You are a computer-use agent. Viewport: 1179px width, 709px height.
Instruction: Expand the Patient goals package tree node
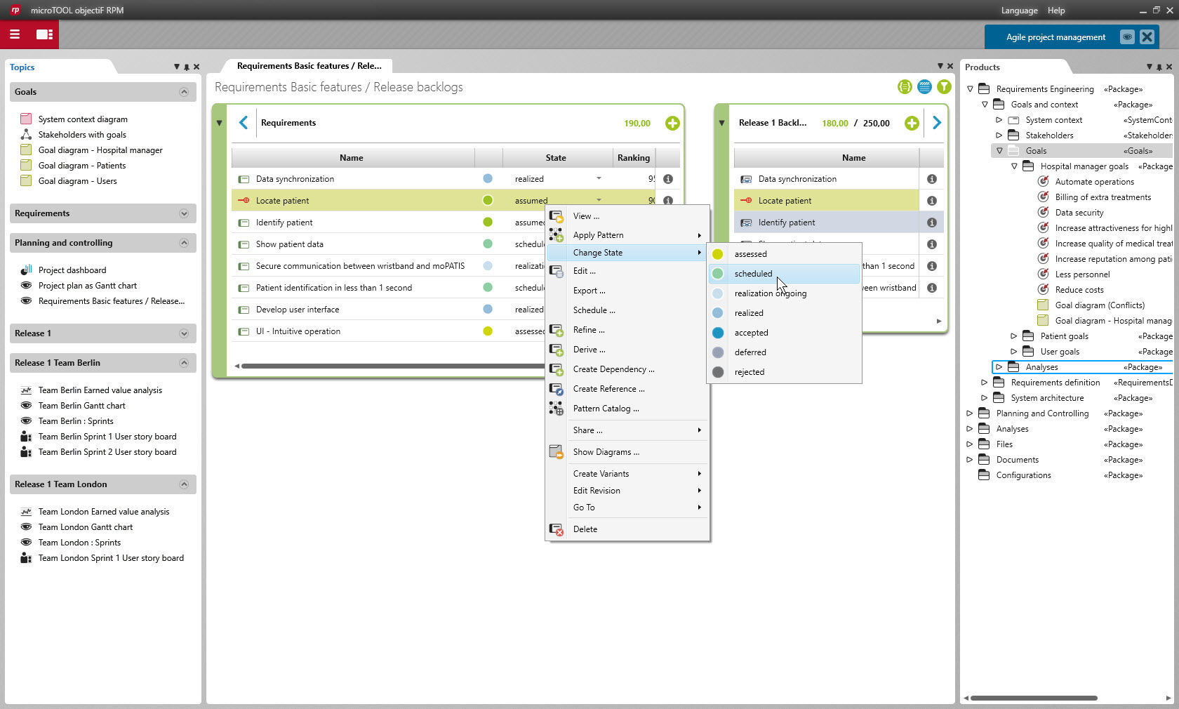[1013, 336]
